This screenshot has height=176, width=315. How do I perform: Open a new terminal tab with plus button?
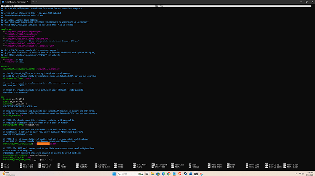point(33,2)
